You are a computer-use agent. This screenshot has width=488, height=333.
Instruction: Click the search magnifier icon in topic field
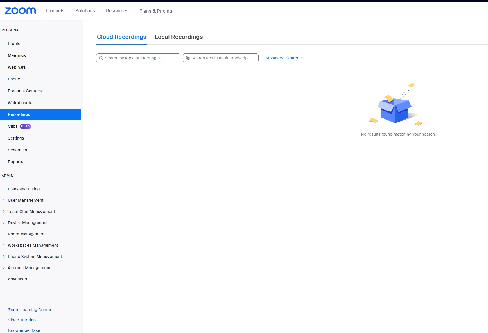coord(101,58)
